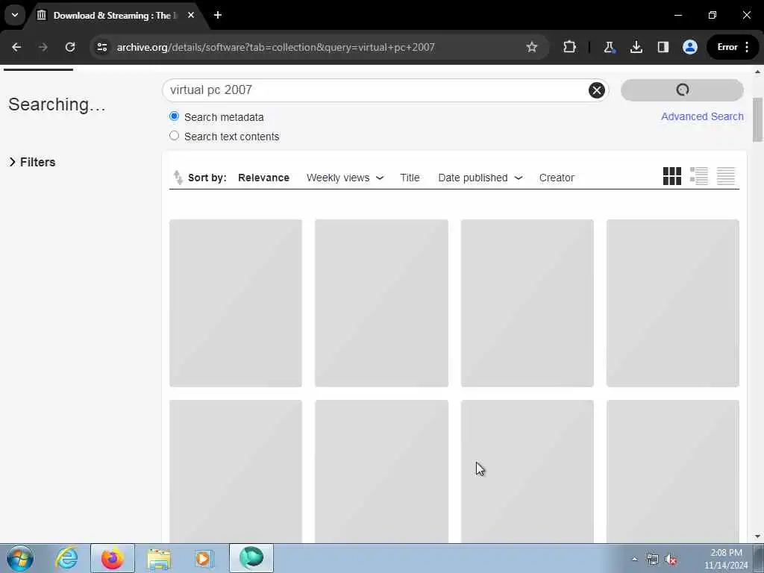Sort results by Title

tap(410, 178)
